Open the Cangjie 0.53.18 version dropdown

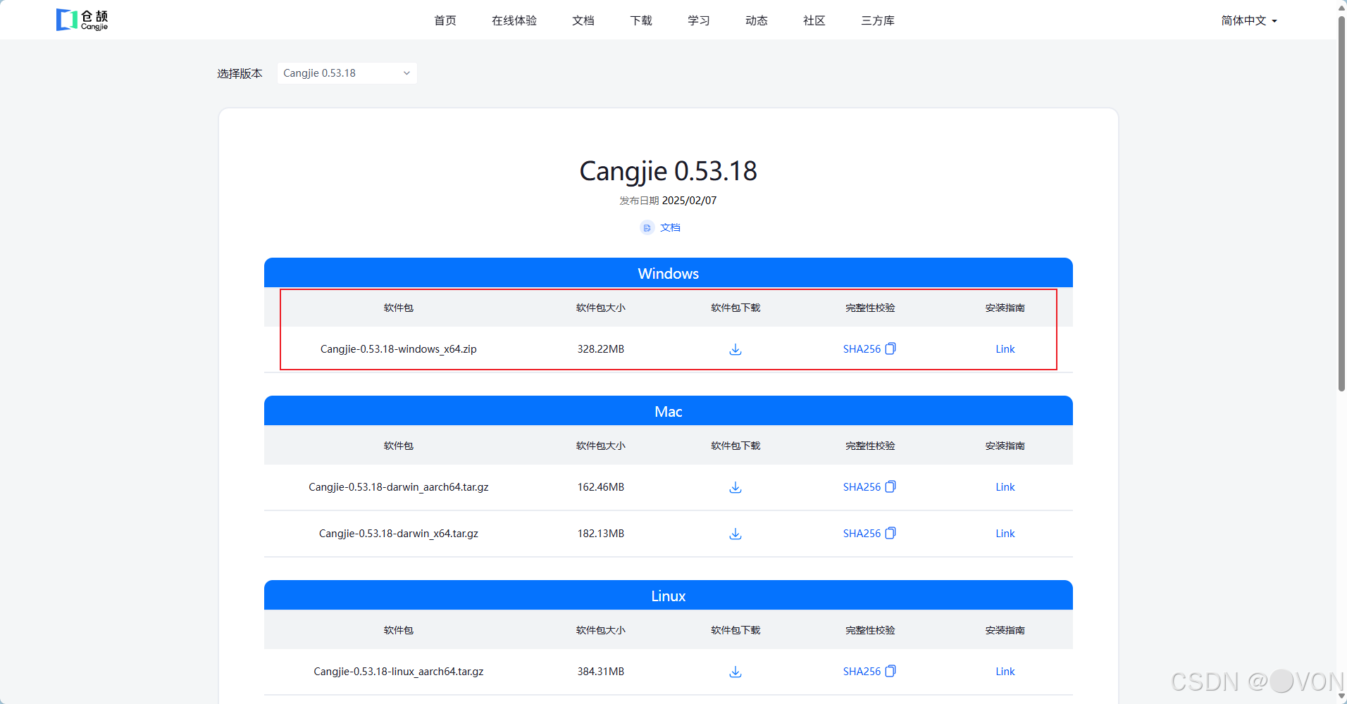pyautogui.click(x=347, y=73)
